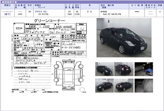Select the year value 20
The height and width of the screenshot is (111, 164).
[30, 12]
